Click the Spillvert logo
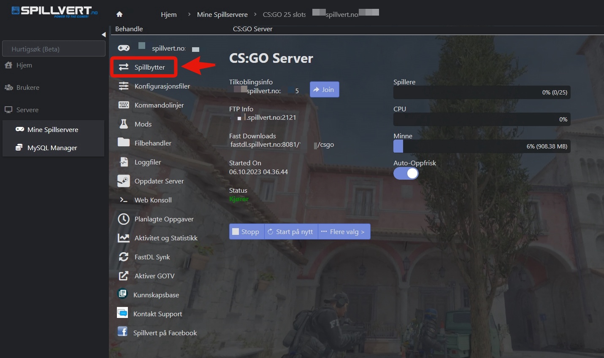 tap(54, 11)
